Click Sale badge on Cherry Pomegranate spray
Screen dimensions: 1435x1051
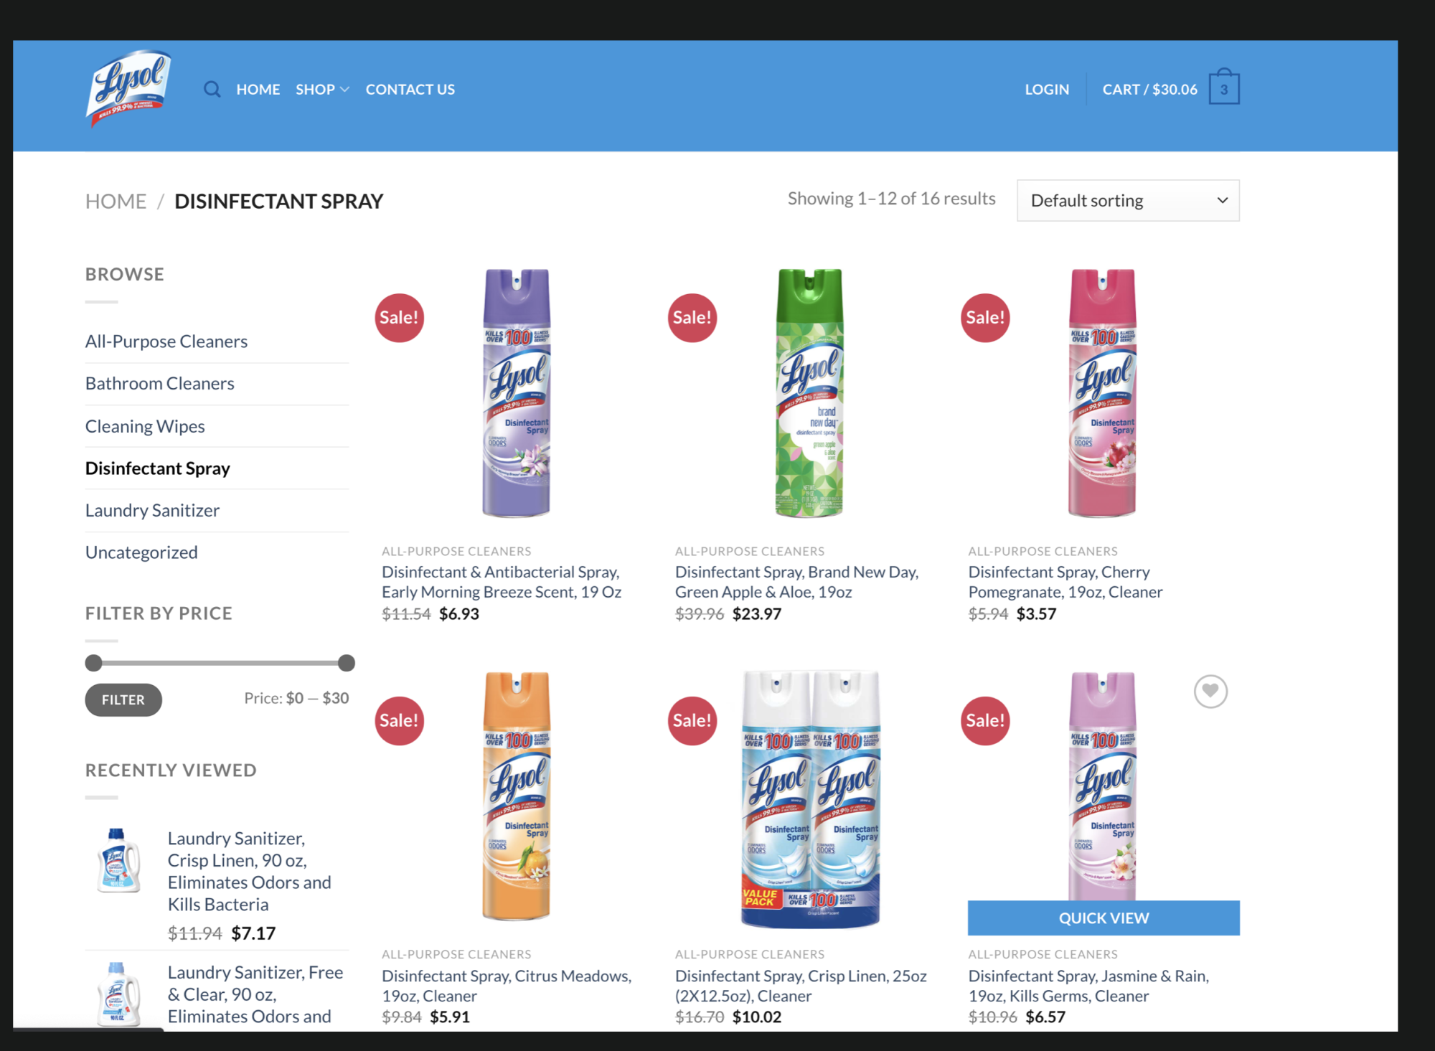(985, 318)
